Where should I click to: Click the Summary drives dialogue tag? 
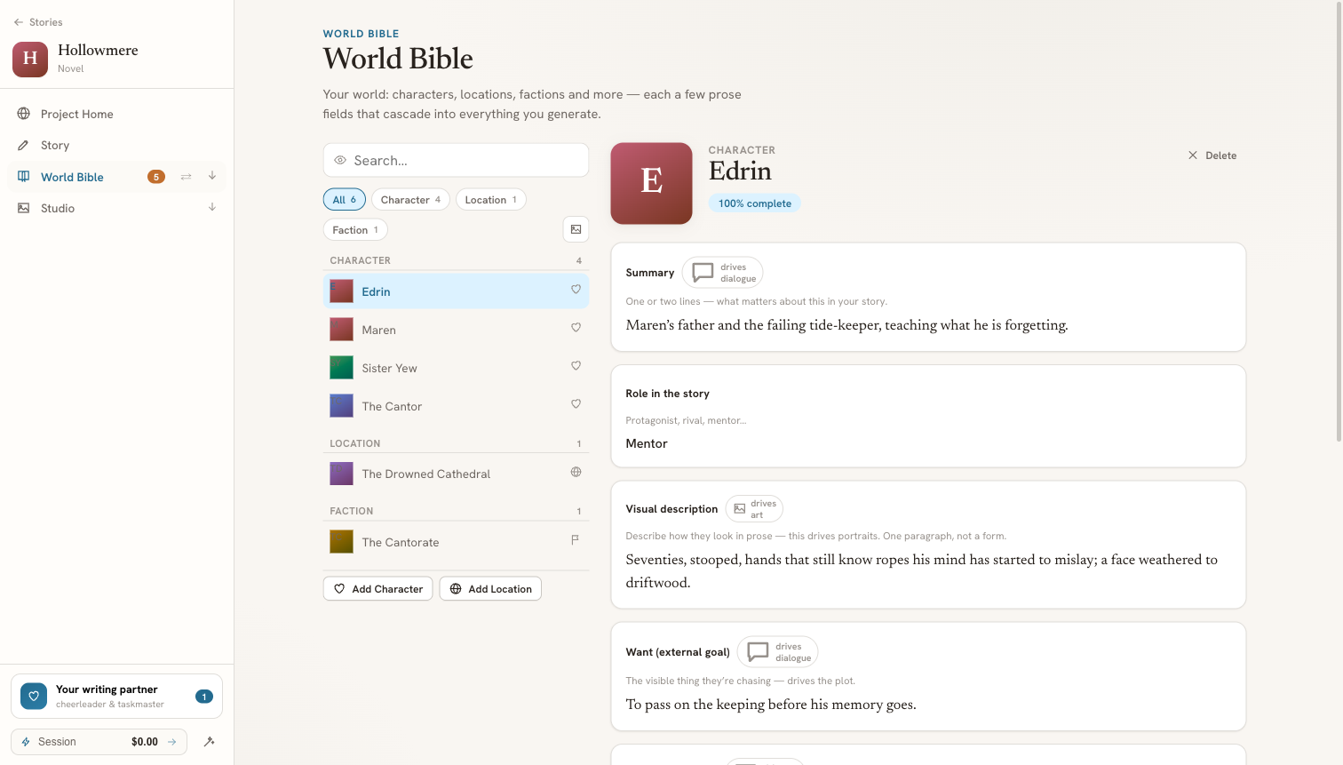[x=723, y=273]
